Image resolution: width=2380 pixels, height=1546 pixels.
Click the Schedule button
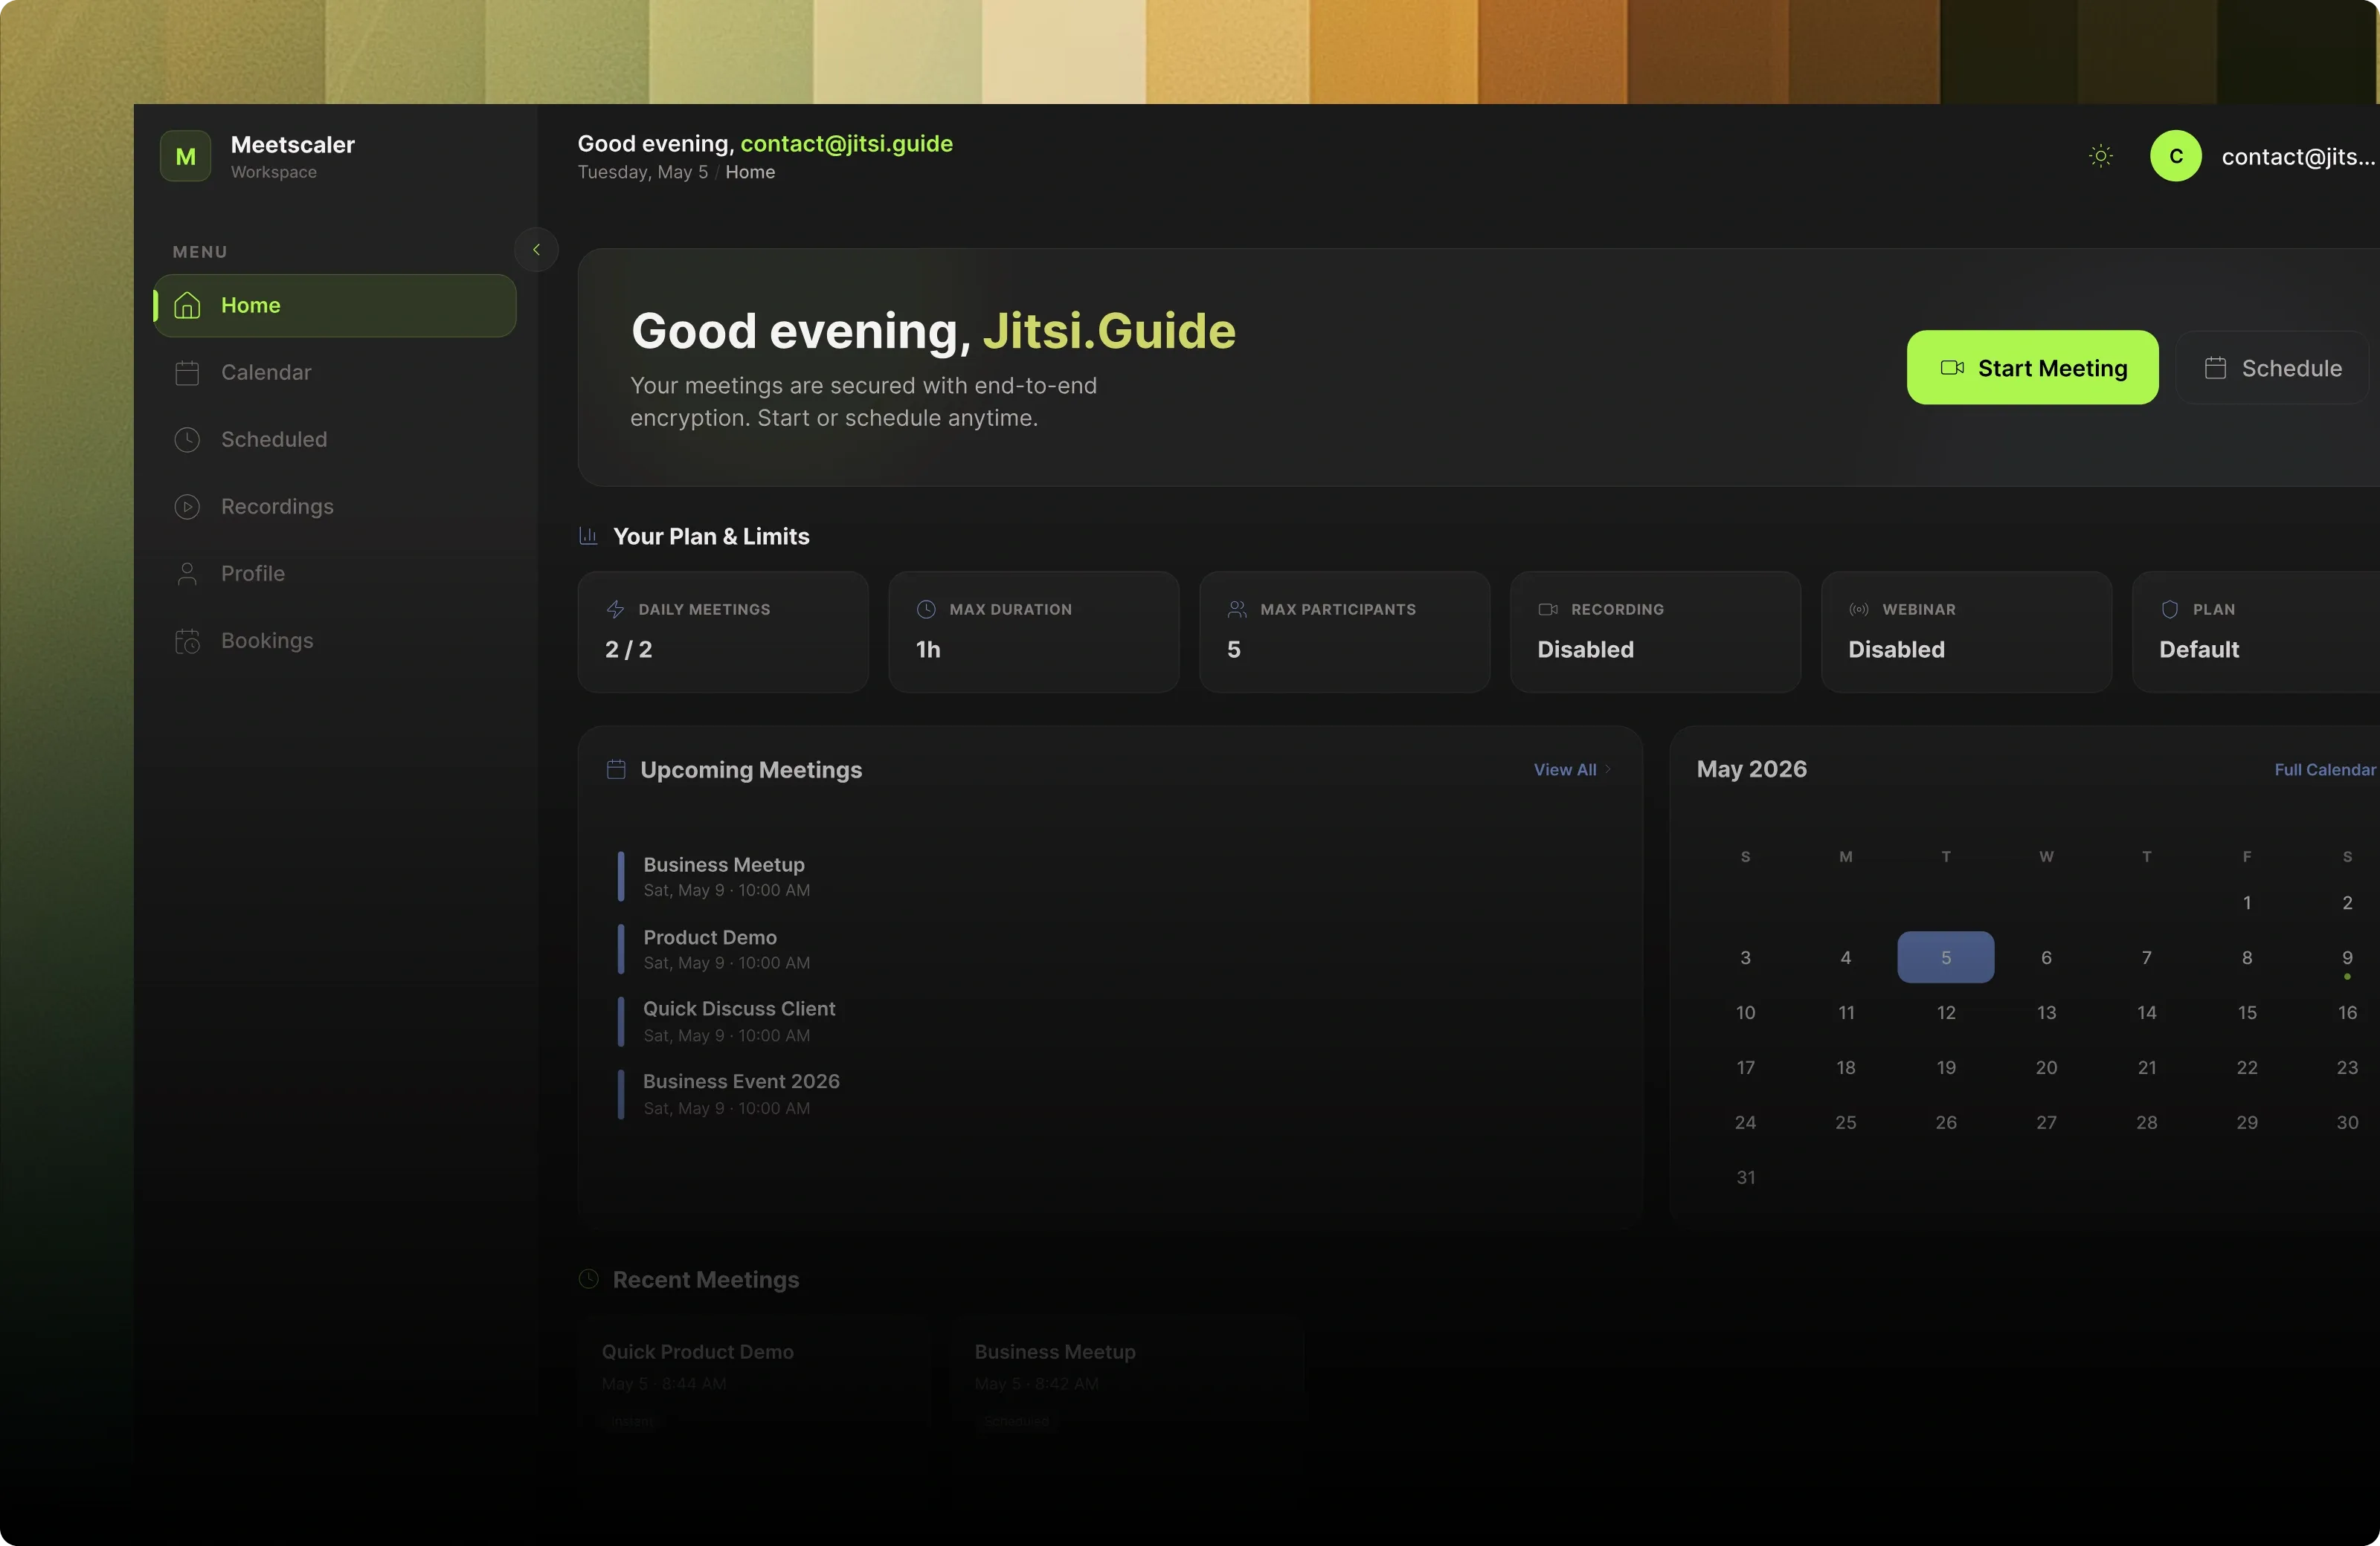pyautogui.click(x=2272, y=368)
